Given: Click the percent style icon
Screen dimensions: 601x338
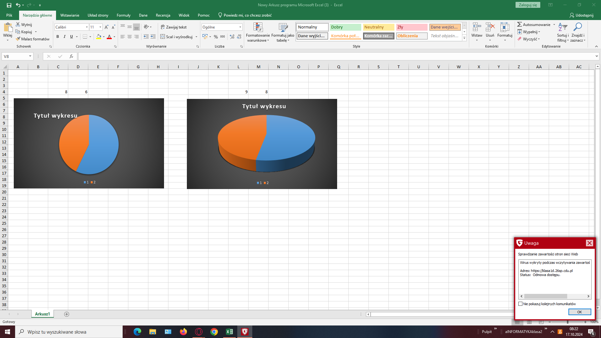Looking at the screenshot, I should coord(216,37).
